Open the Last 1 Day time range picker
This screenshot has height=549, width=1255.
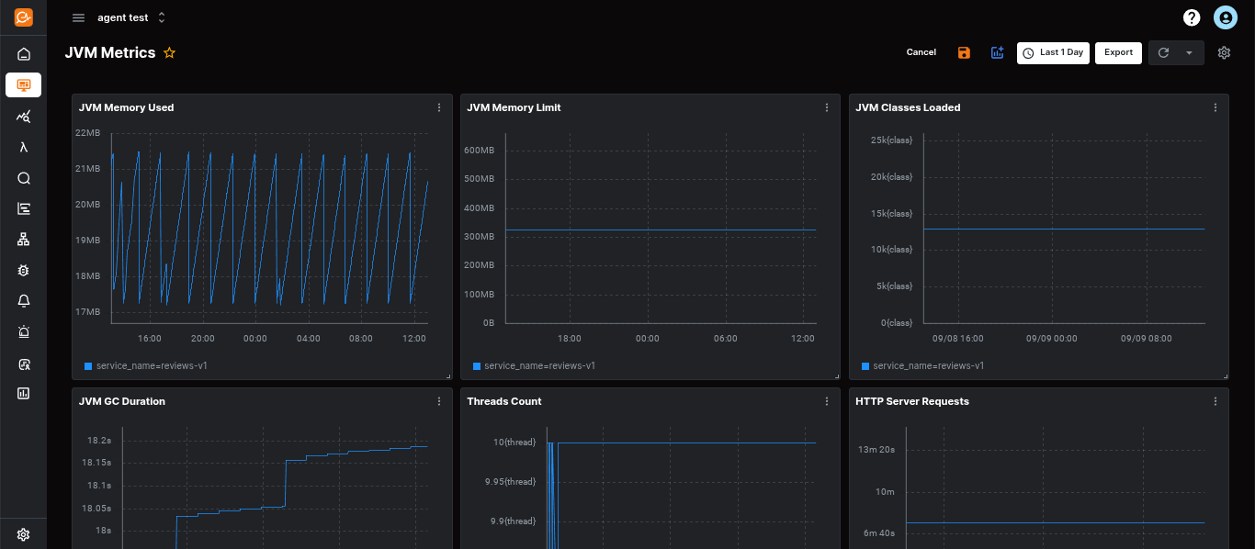pos(1053,53)
